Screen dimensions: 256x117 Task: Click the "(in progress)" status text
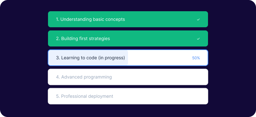[111, 58]
